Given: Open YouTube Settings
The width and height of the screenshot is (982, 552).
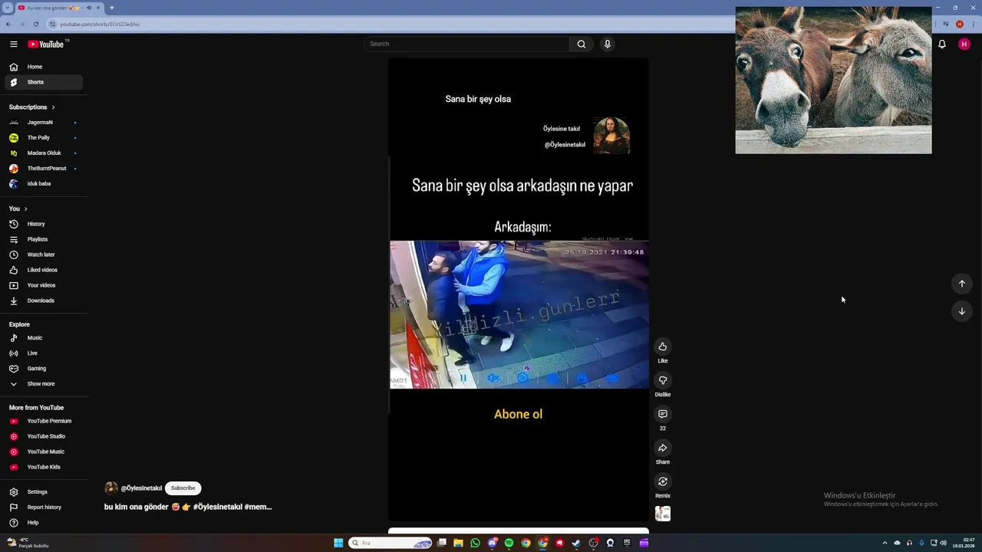Looking at the screenshot, I should click(x=43, y=492).
